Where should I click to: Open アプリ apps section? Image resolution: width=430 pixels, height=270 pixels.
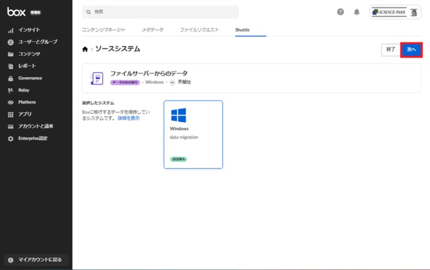pos(24,114)
